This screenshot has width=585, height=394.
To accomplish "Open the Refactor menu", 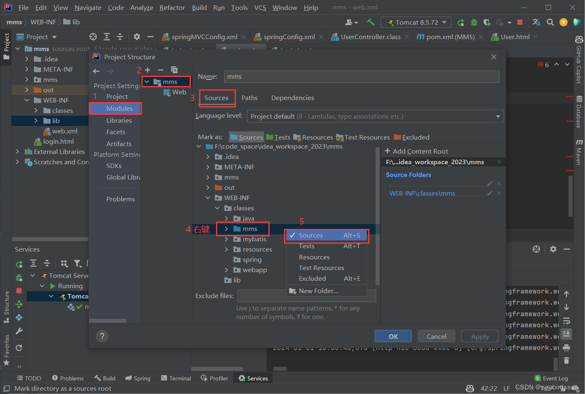I will 172,7.
